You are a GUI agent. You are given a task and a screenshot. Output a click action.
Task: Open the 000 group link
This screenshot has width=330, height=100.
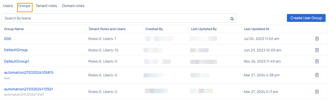8,39
